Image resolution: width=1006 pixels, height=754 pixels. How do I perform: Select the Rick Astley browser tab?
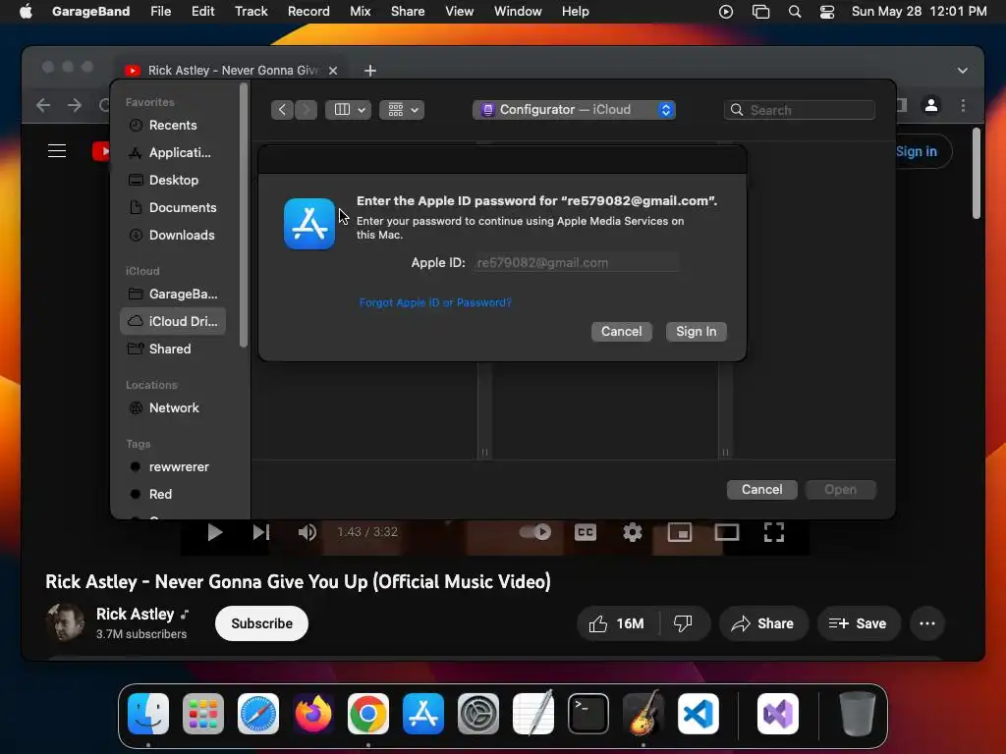pos(231,71)
